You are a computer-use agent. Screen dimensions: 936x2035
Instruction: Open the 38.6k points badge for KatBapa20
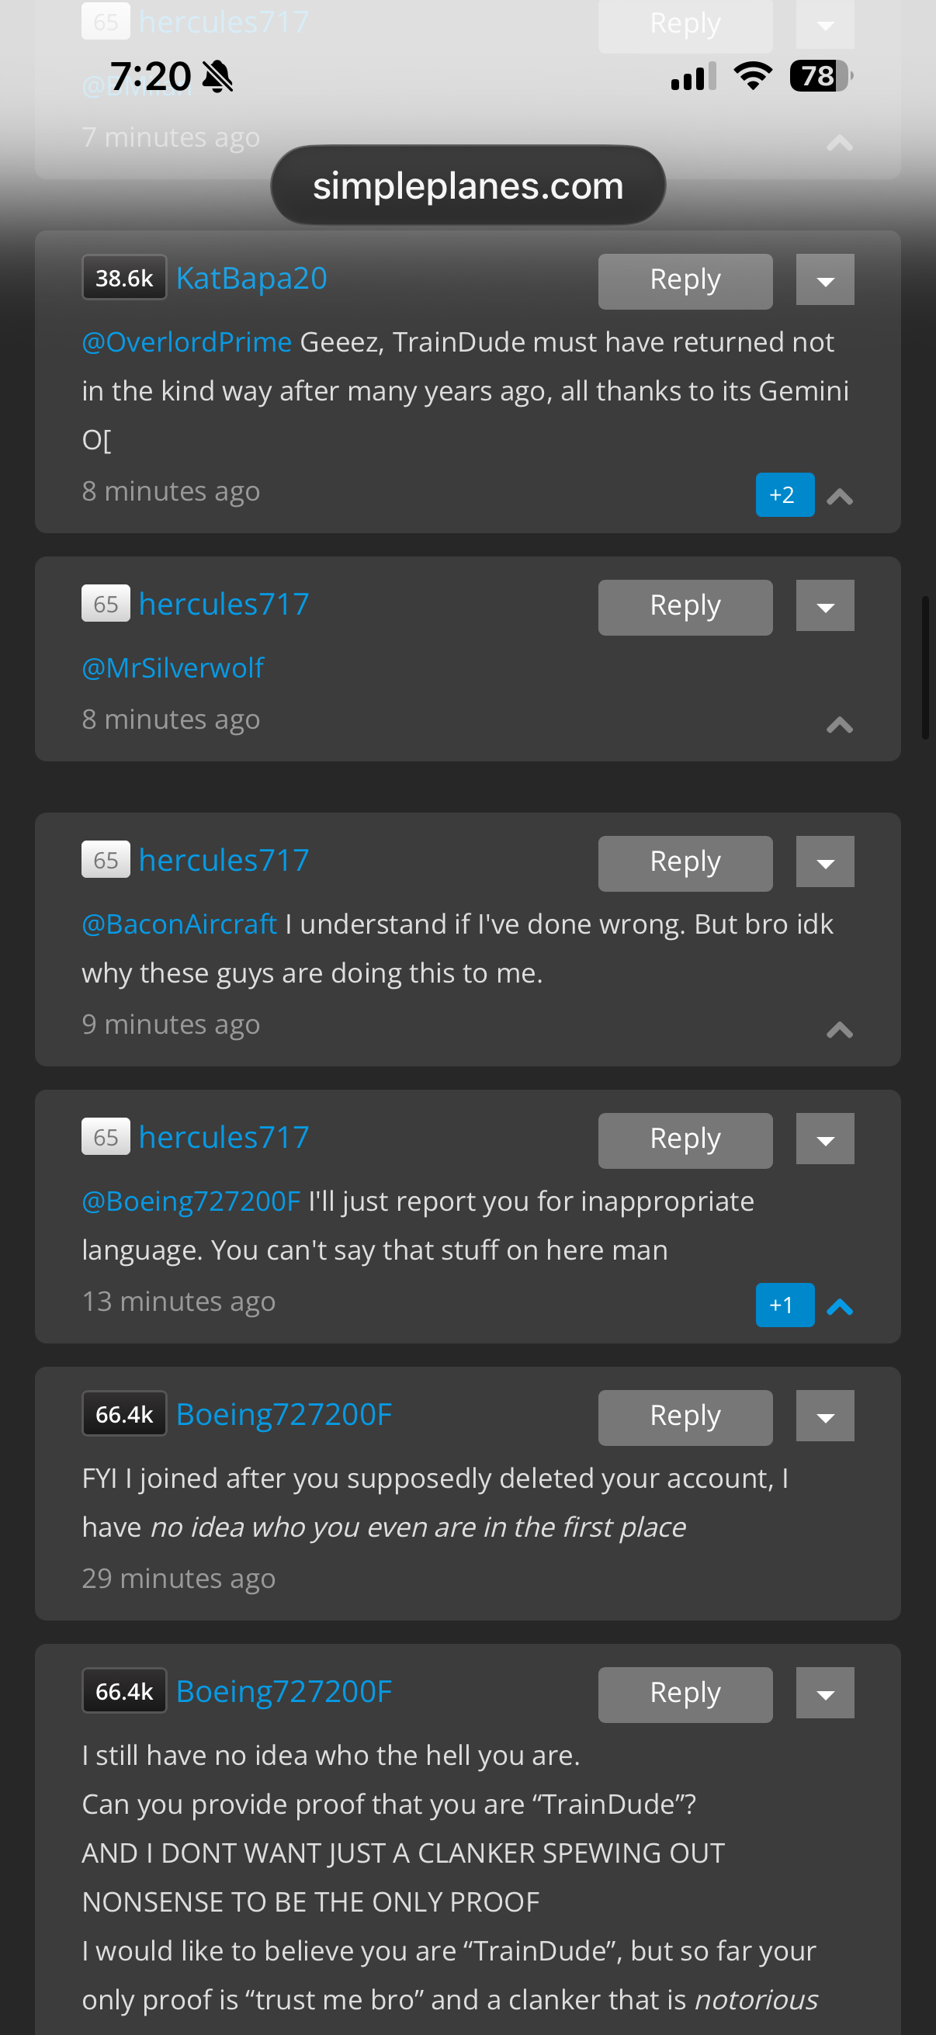(124, 278)
